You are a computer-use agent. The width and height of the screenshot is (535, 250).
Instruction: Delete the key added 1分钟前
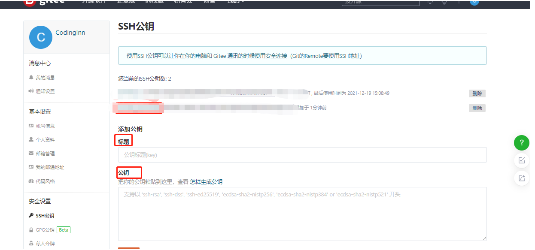(477, 108)
